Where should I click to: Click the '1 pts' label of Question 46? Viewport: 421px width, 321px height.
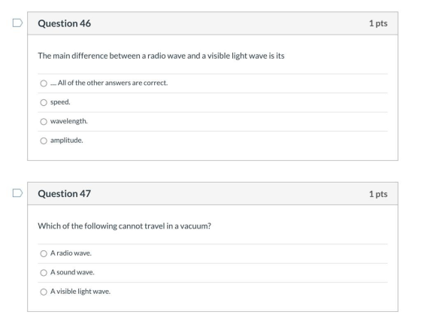point(378,23)
